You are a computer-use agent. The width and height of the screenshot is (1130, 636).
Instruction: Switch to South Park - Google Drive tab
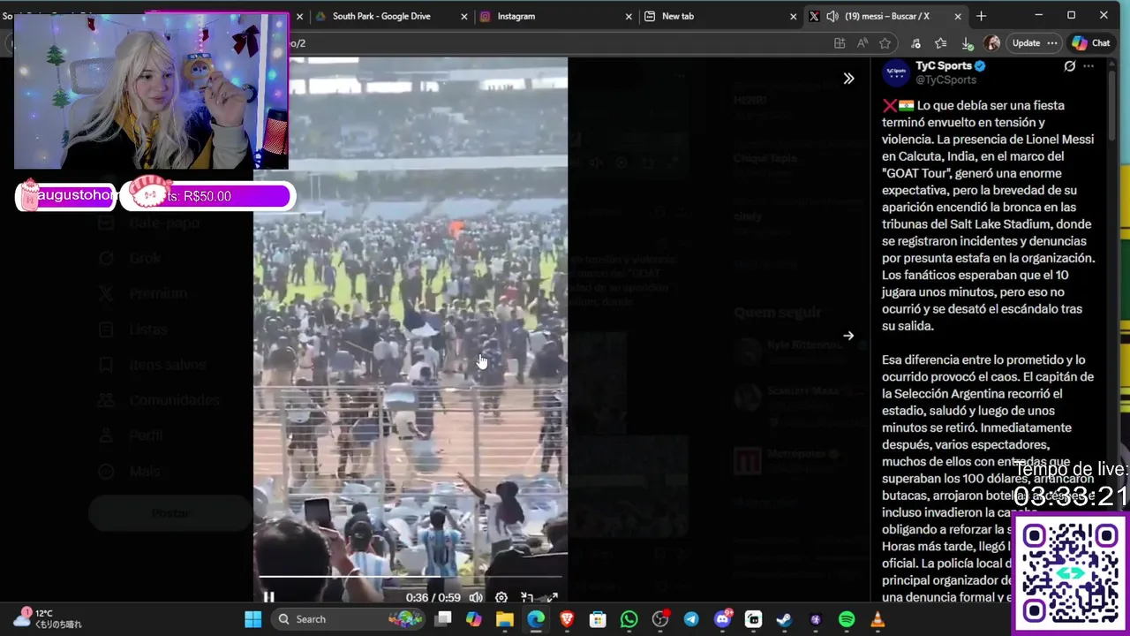click(380, 16)
